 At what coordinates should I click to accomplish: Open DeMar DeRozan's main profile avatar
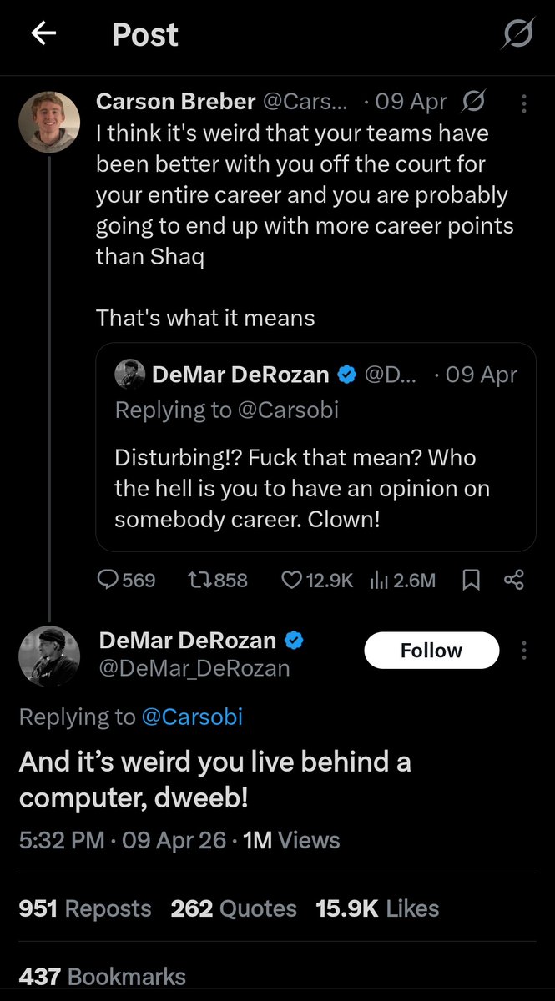(x=49, y=656)
